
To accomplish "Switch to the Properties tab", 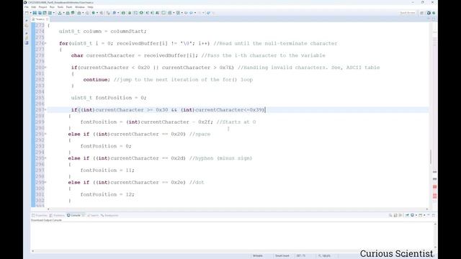I will point(40,215).
